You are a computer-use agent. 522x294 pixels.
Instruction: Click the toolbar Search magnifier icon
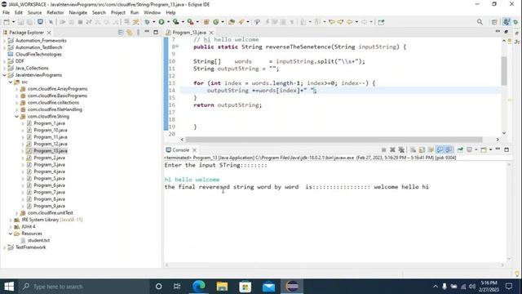pyautogui.click(x=480, y=22)
